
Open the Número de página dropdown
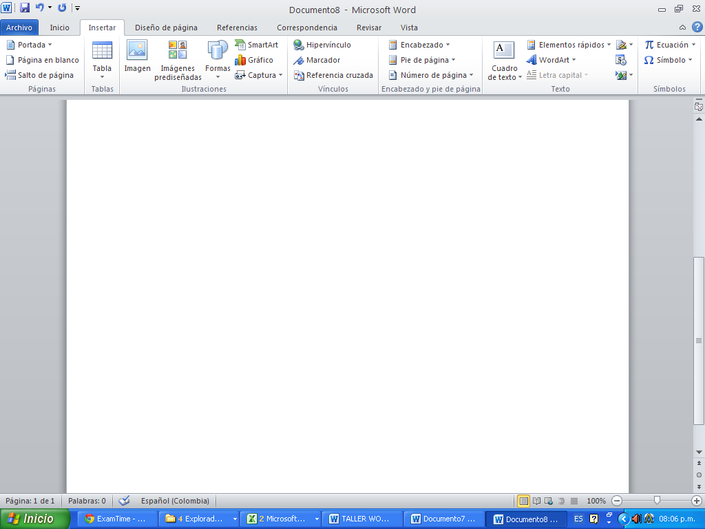(x=471, y=75)
